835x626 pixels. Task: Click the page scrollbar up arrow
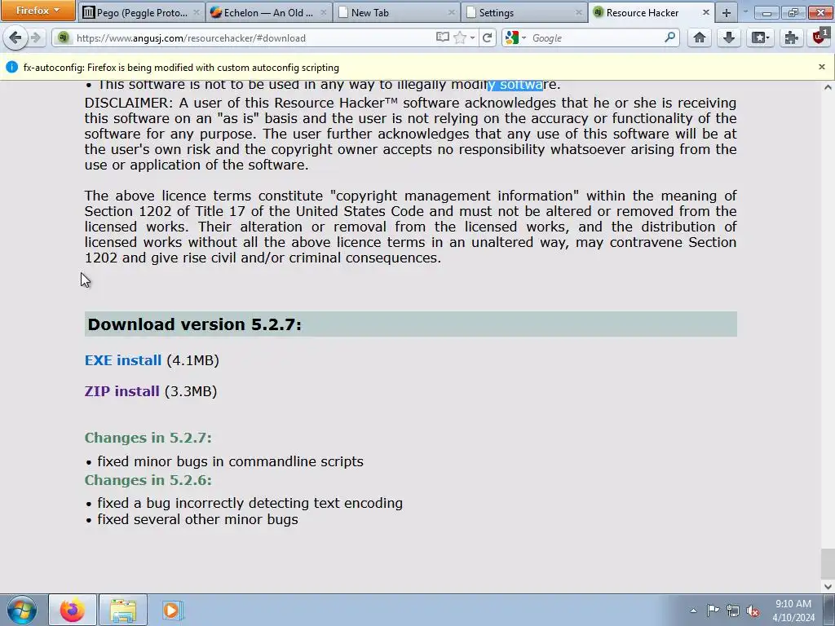(828, 87)
